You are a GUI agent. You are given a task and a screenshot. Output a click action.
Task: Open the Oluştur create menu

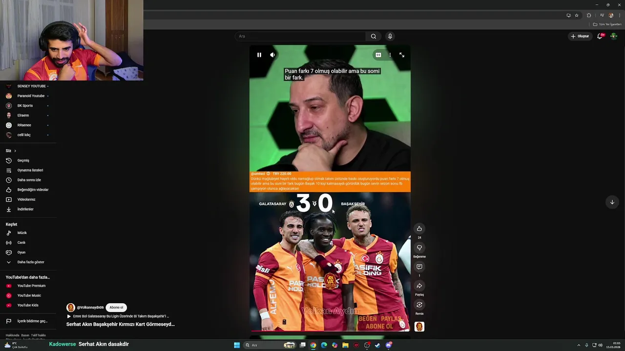[x=580, y=36]
